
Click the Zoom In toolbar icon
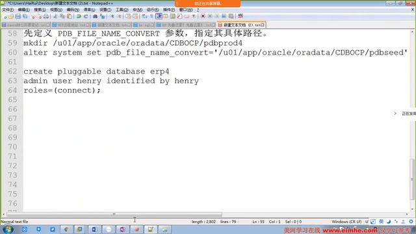[112, 16]
